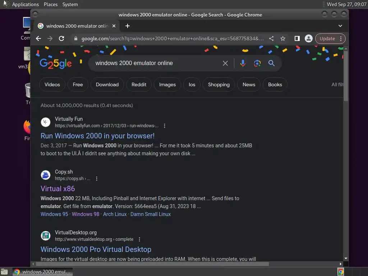Click the Chrome window taskbar button
The height and width of the screenshot is (276, 368).
[42, 272]
